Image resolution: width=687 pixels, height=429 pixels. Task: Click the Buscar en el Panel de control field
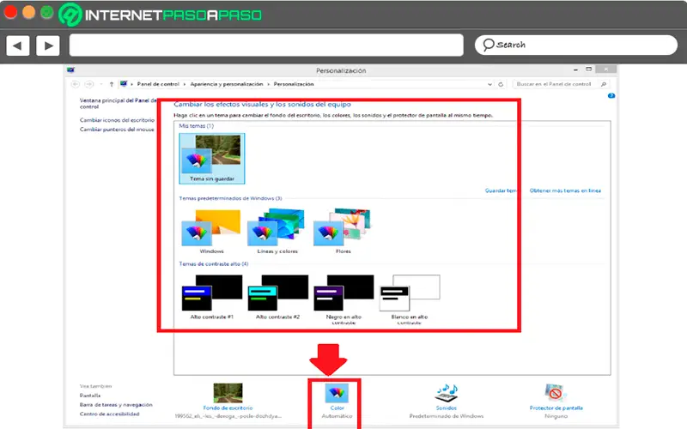click(x=560, y=84)
